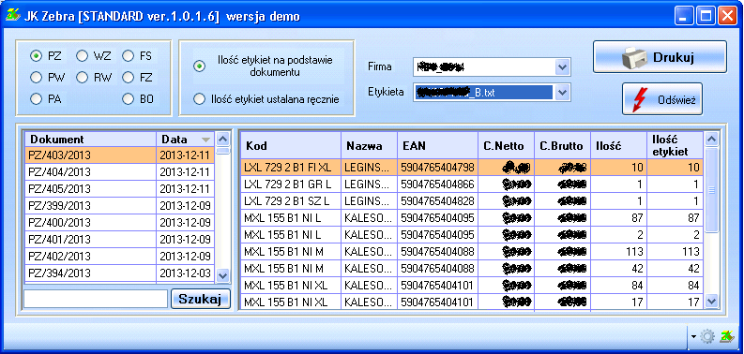
Task: Click the Ilość etykiet column header
Action: pos(675,145)
